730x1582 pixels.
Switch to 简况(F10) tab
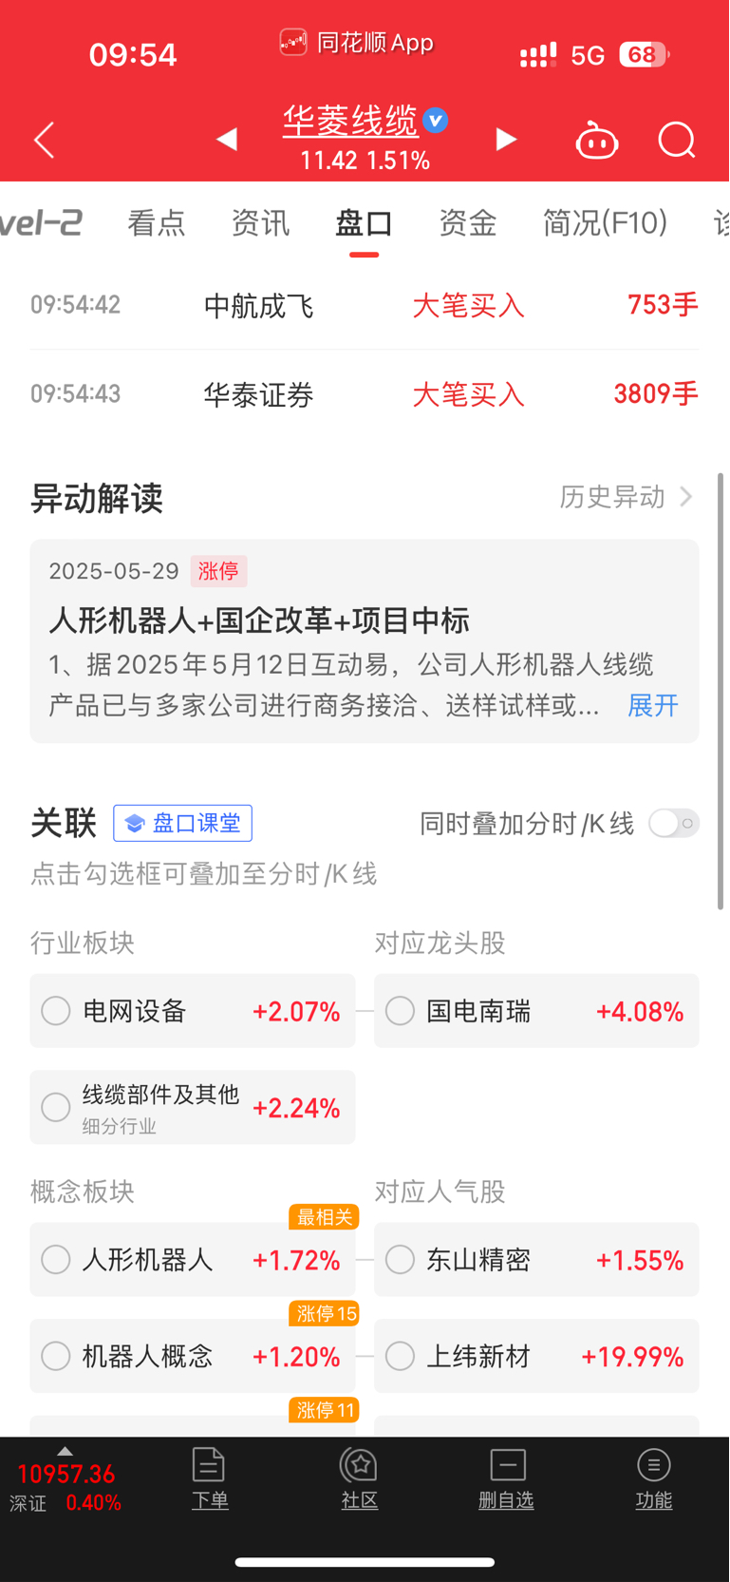(605, 222)
